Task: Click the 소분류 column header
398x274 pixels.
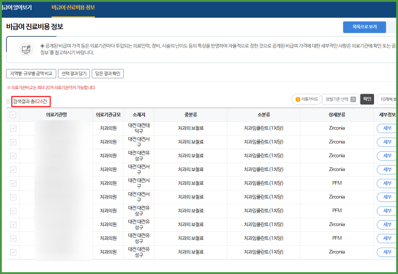Action: point(264,115)
